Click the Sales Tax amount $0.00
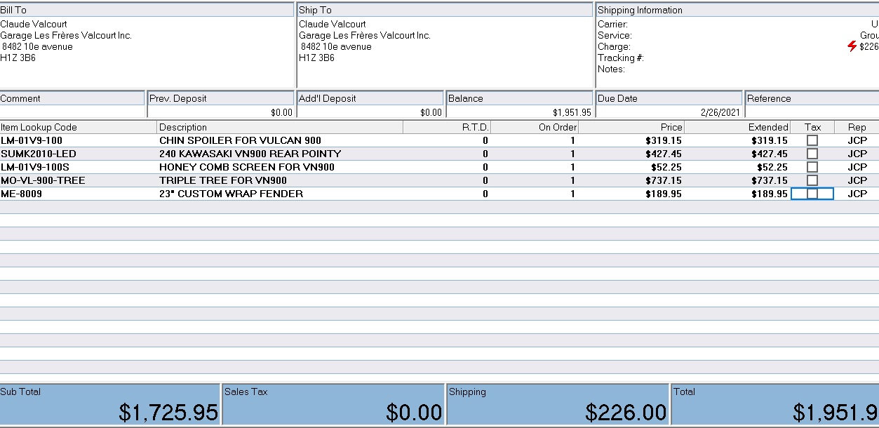This screenshot has width=879, height=428. (414, 412)
